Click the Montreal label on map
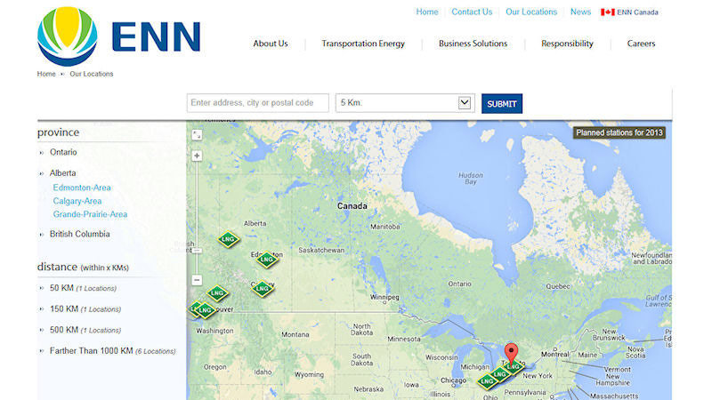712x400 pixels. (554, 354)
